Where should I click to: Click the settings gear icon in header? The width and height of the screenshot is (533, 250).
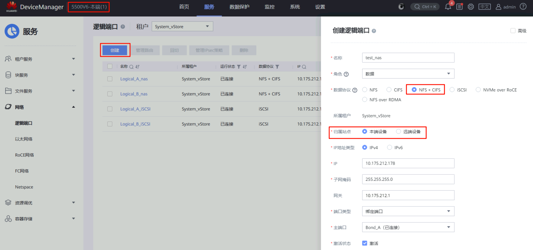(x=471, y=7)
